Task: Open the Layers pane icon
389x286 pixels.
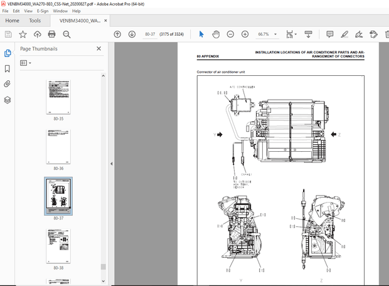Action: (x=8, y=100)
